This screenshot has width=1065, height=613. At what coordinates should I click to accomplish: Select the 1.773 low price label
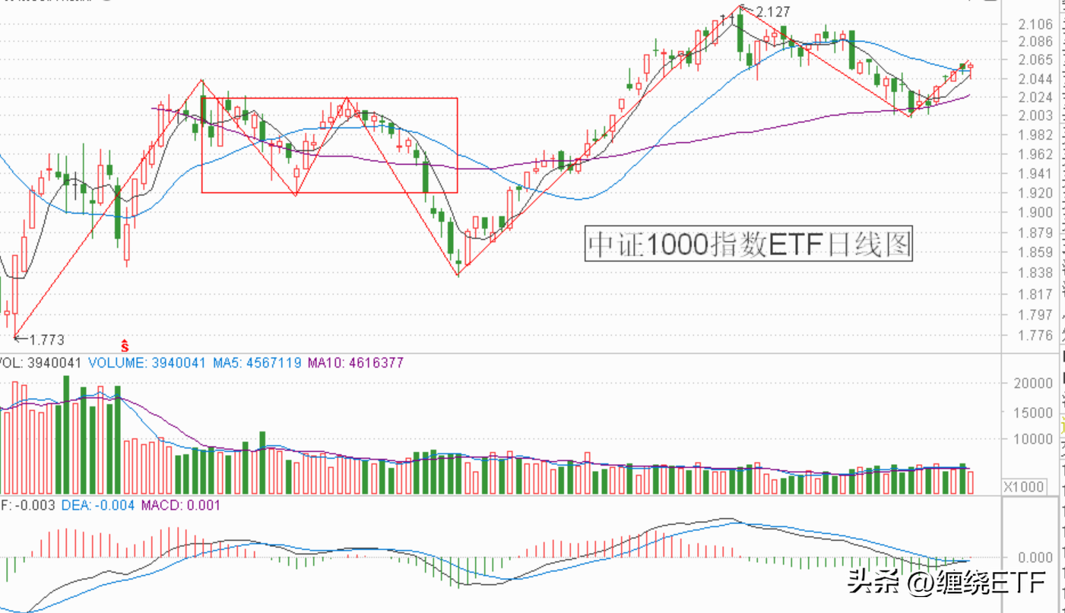(46, 340)
